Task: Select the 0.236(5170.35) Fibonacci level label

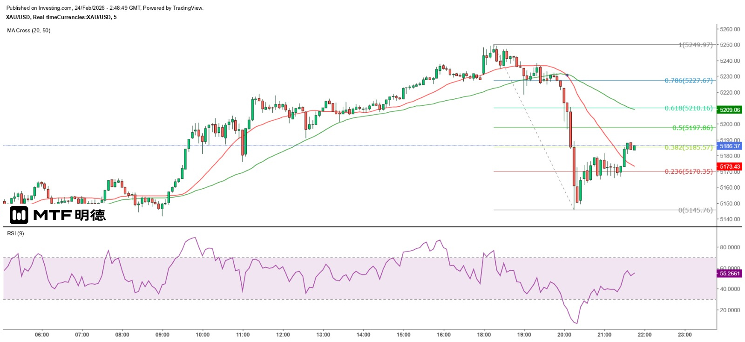Action: (688, 171)
